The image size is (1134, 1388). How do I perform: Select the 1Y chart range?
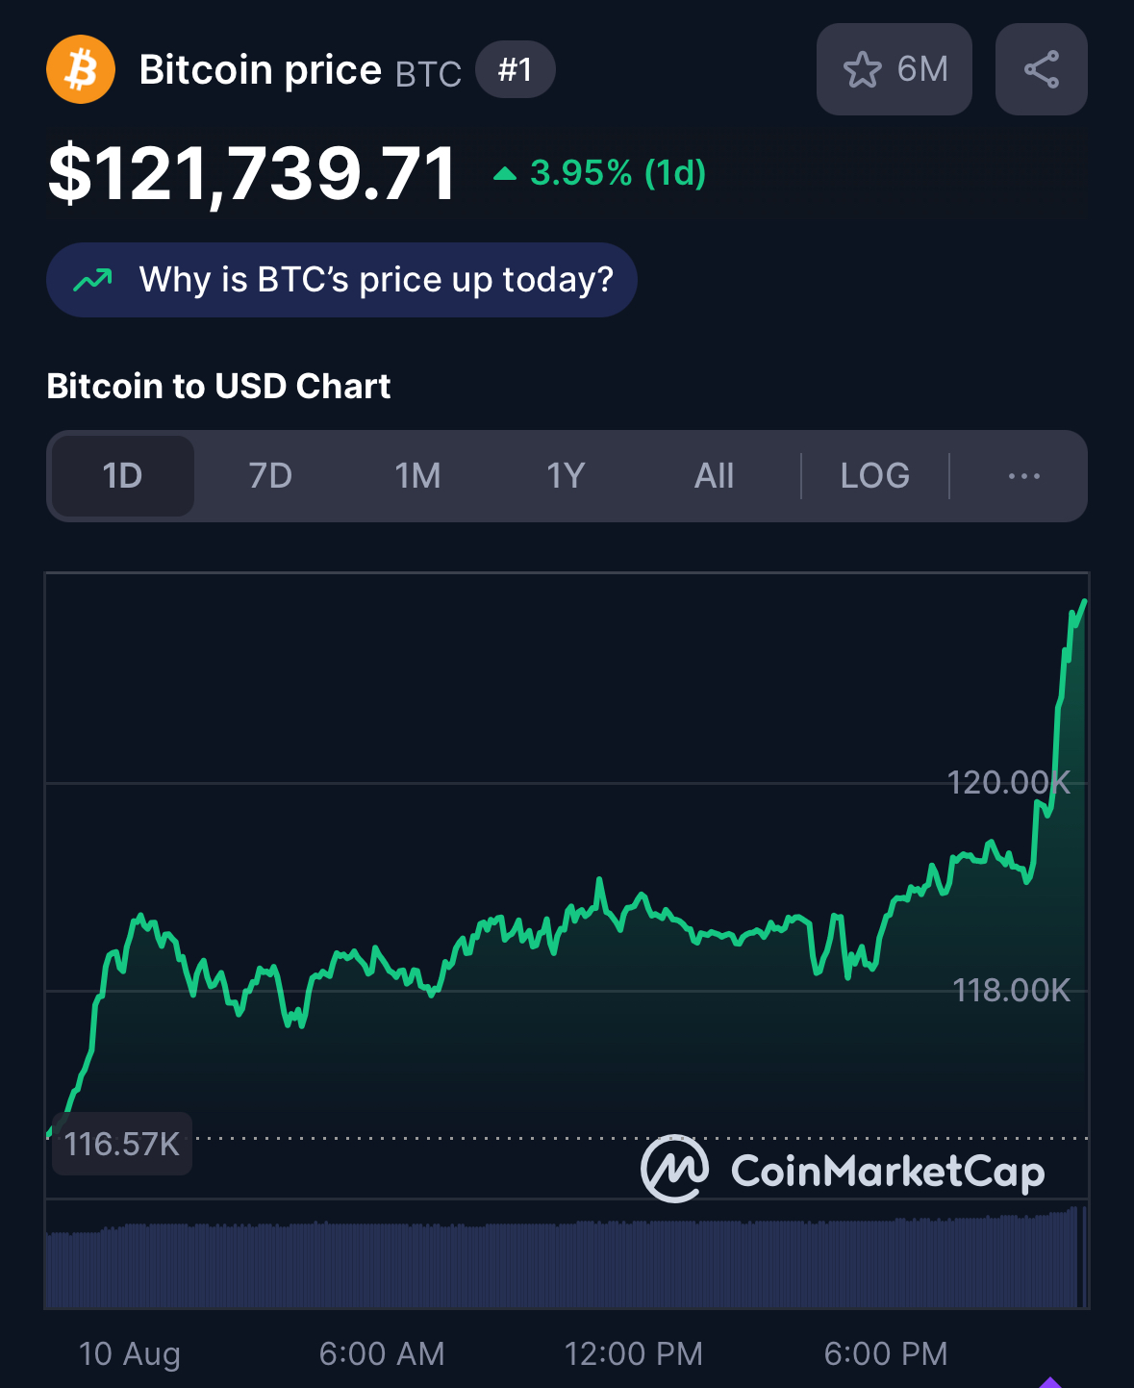point(566,476)
